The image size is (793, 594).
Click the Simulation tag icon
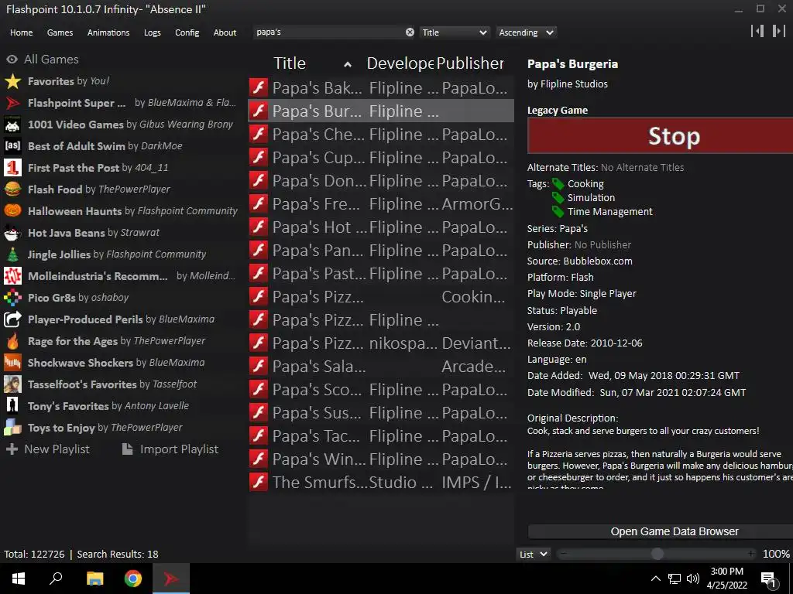point(558,197)
